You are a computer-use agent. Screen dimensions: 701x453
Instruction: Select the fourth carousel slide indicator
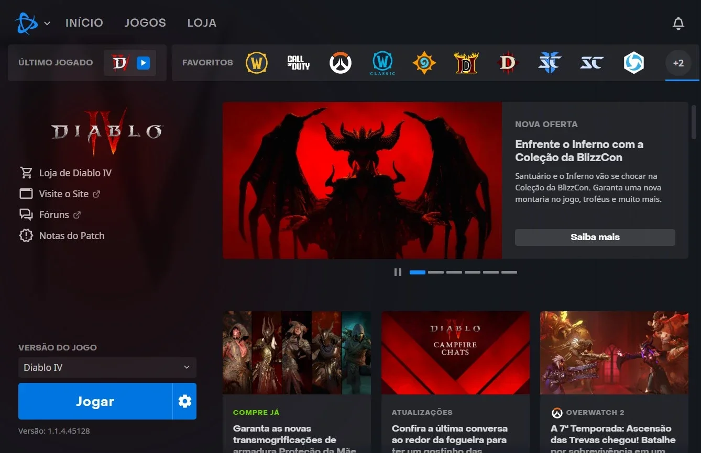(473, 272)
